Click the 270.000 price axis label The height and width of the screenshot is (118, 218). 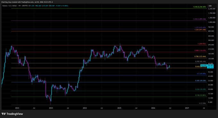(211, 45)
